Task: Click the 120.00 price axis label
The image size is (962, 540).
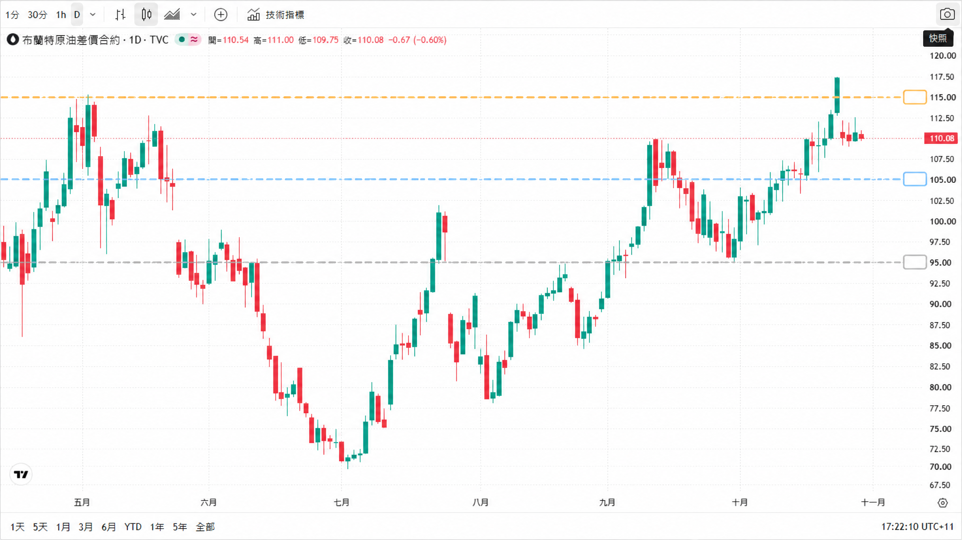Action: pos(943,56)
